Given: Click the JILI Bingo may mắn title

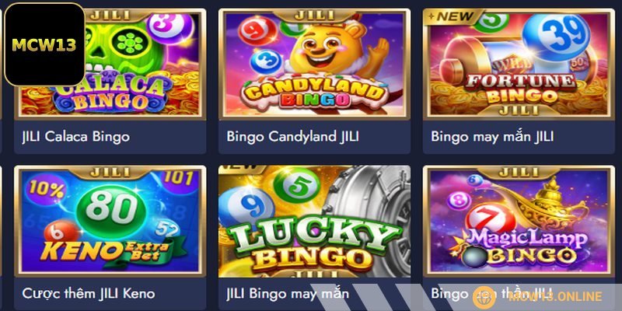Looking at the screenshot, I should (288, 294).
